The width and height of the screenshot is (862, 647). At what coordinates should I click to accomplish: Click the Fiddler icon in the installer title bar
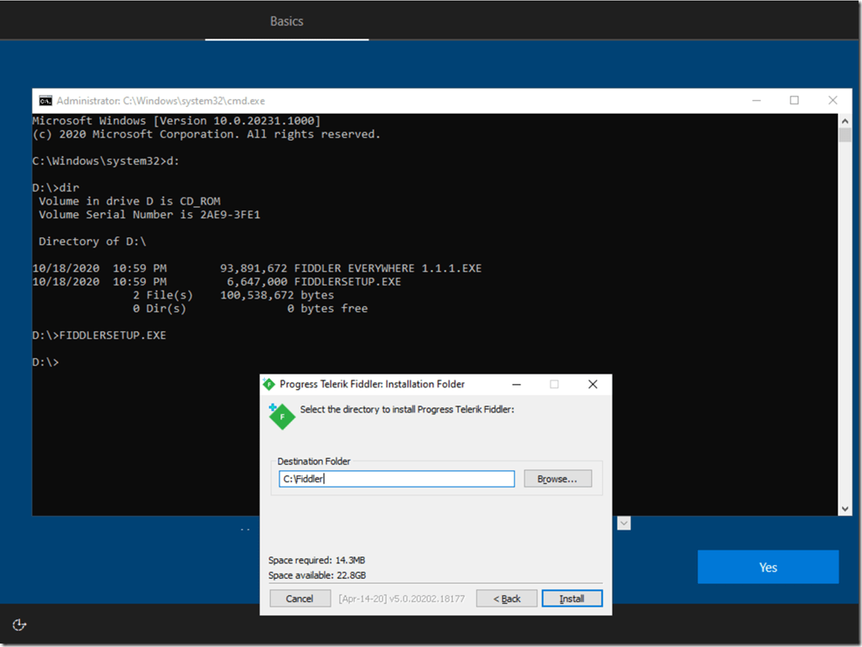point(270,384)
